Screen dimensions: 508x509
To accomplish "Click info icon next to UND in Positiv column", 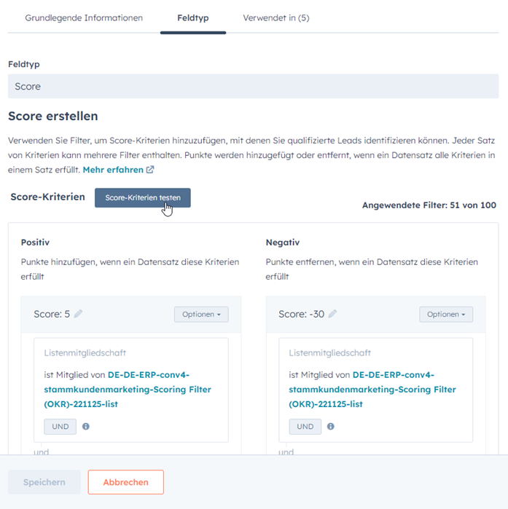I will (x=86, y=427).
